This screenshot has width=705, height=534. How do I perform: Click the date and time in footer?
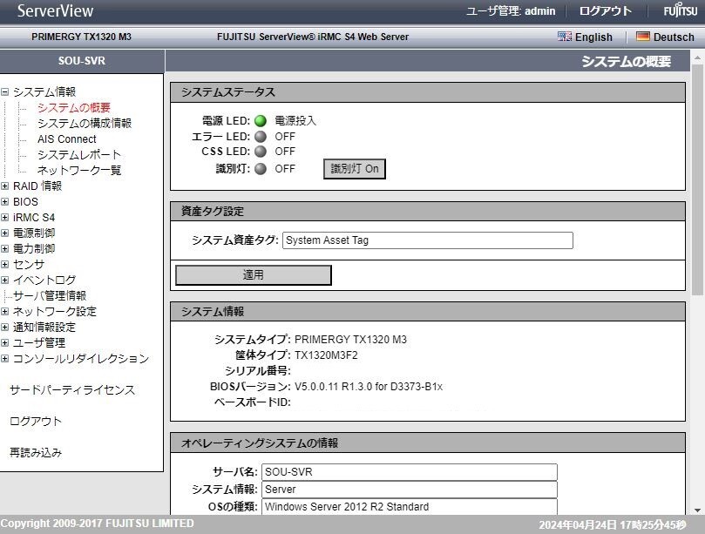613,524
